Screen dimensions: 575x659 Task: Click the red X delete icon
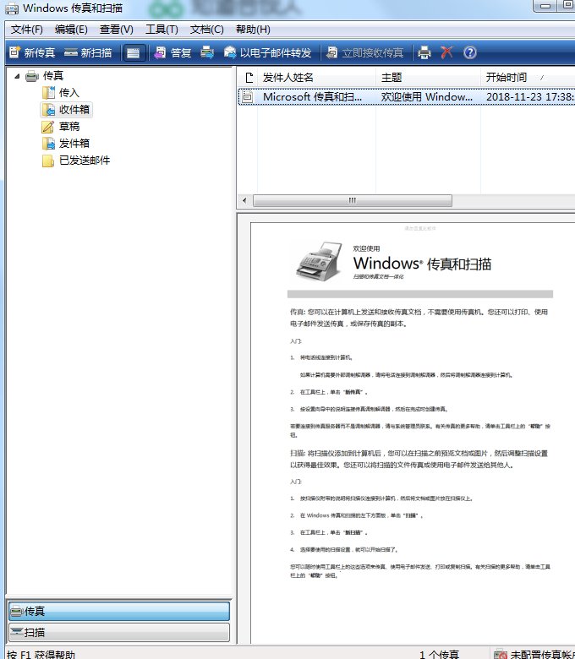click(446, 52)
